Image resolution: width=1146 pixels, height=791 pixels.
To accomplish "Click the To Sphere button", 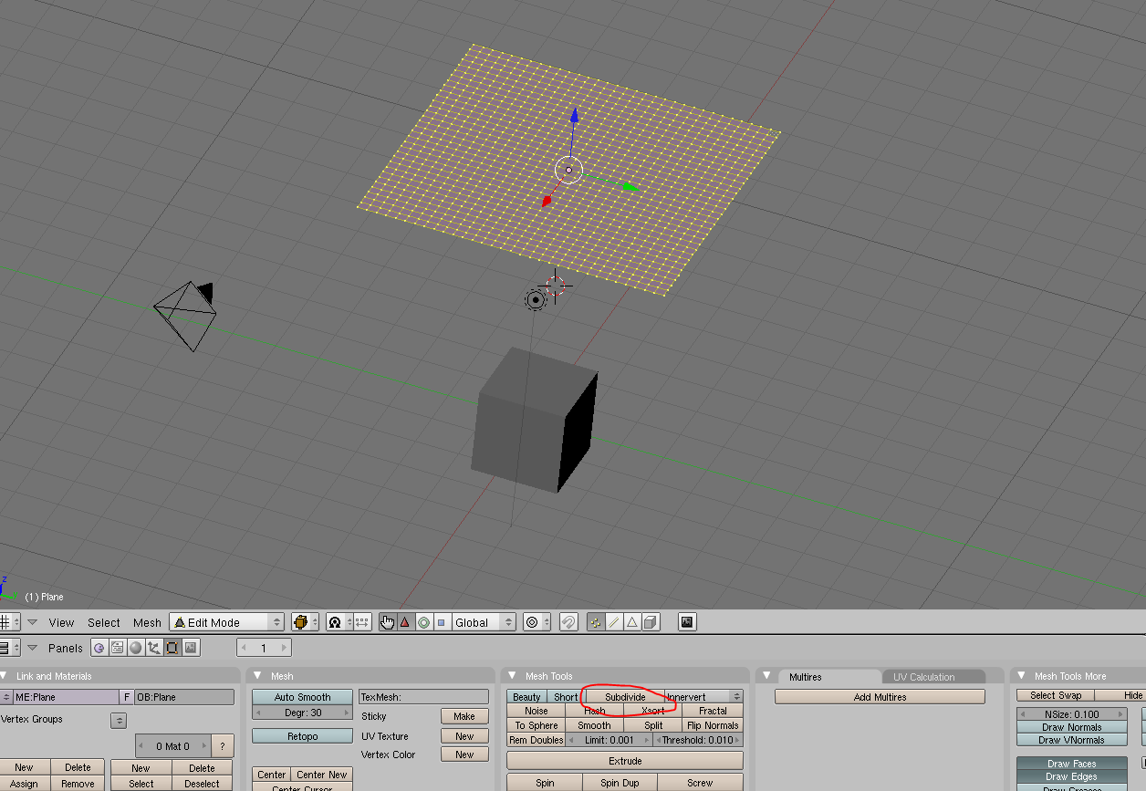I will click(537, 725).
